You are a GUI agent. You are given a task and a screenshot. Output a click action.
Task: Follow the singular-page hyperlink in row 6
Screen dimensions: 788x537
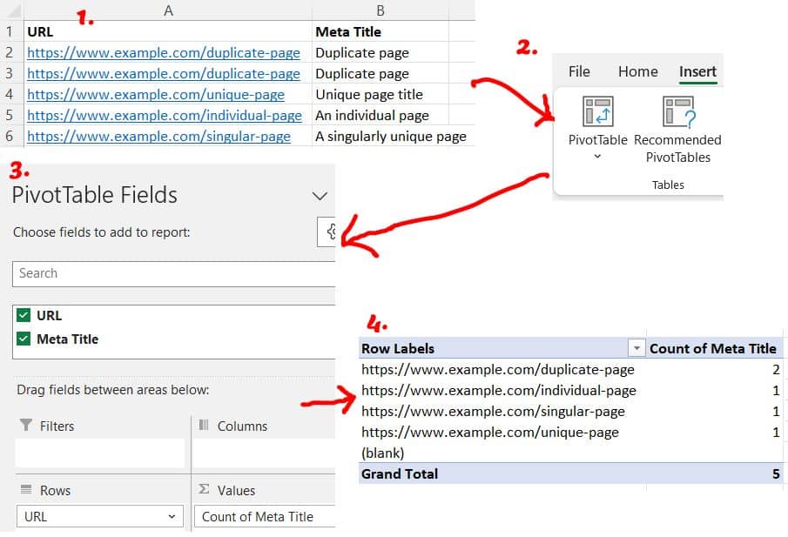[158, 137]
